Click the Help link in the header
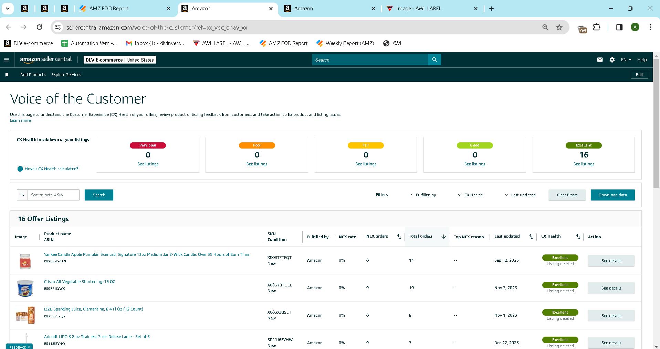 click(x=642, y=60)
